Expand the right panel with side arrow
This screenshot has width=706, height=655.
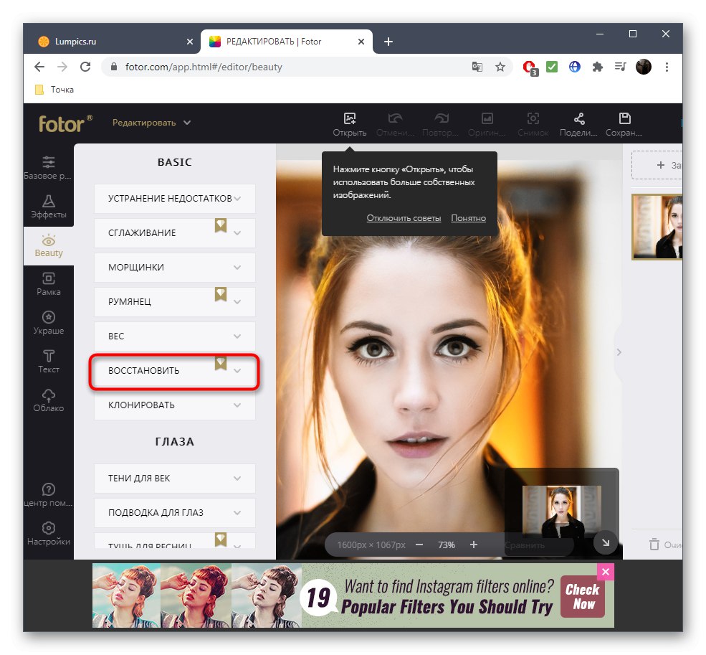click(x=619, y=352)
